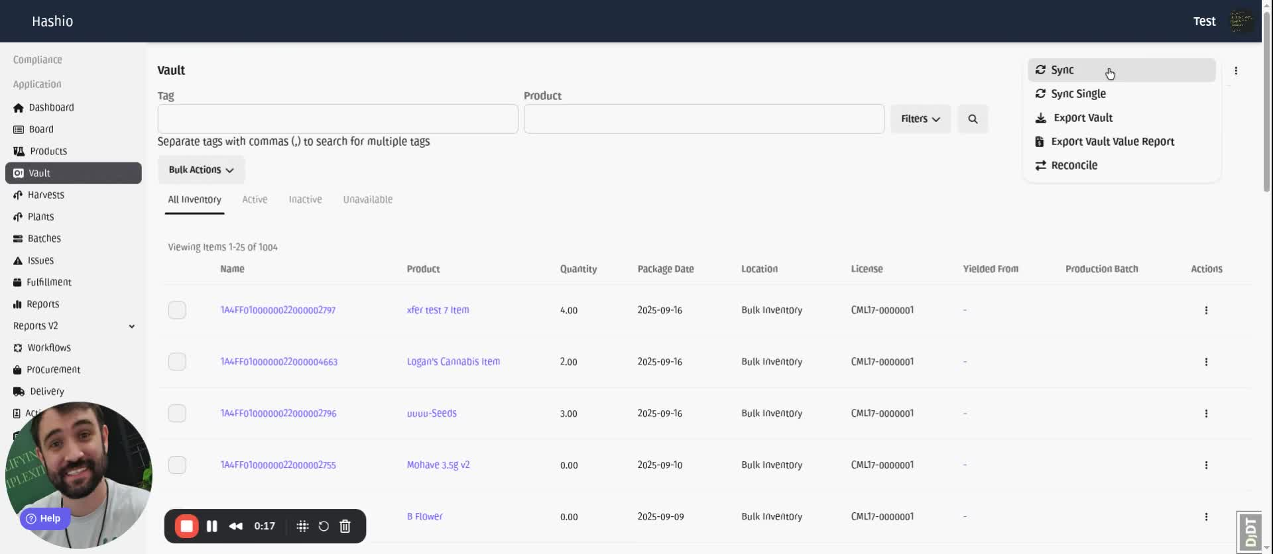Switch to the Inactive tab
The image size is (1273, 554).
(305, 200)
